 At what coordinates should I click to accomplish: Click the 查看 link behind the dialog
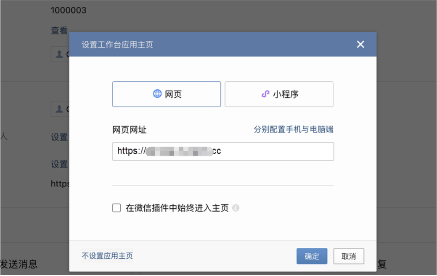pos(59,30)
